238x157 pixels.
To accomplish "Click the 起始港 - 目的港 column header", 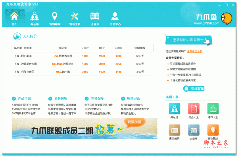I will (x=23, y=48).
